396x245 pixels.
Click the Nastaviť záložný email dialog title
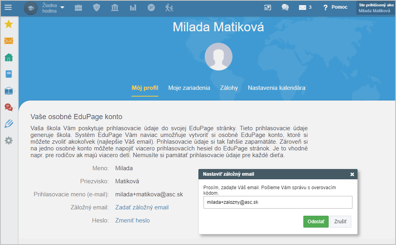[228, 174]
